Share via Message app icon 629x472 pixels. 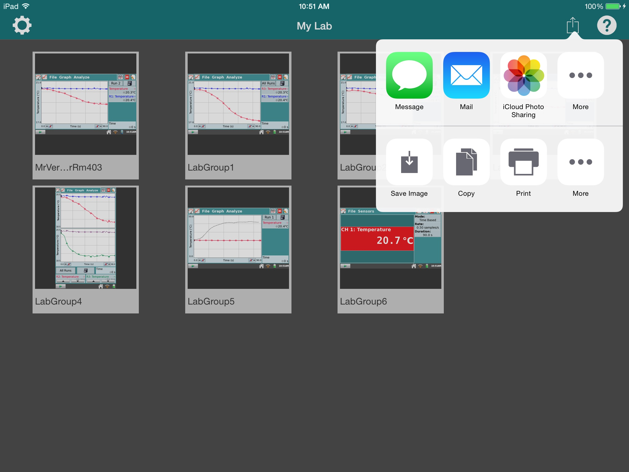point(409,75)
